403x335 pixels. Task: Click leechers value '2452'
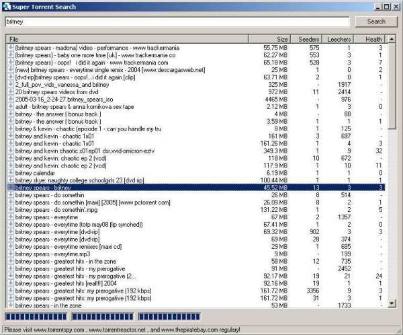tap(345, 268)
